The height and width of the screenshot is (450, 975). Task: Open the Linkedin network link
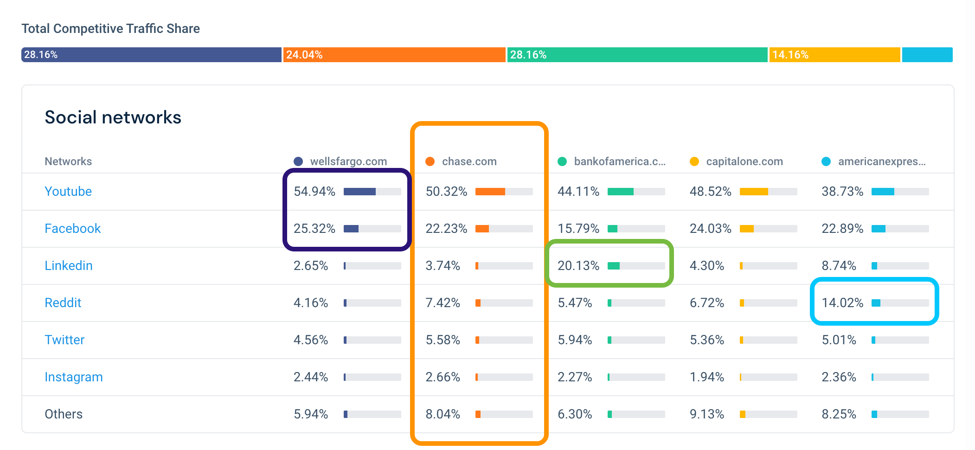pos(69,265)
